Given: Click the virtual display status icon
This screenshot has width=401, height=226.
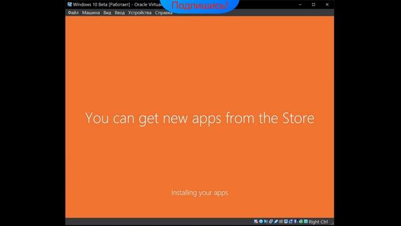Looking at the screenshot, I should (286, 222).
